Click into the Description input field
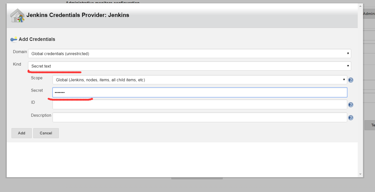Image resolution: width=375 pixels, height=192 pixels. click(x=200, y=117)
